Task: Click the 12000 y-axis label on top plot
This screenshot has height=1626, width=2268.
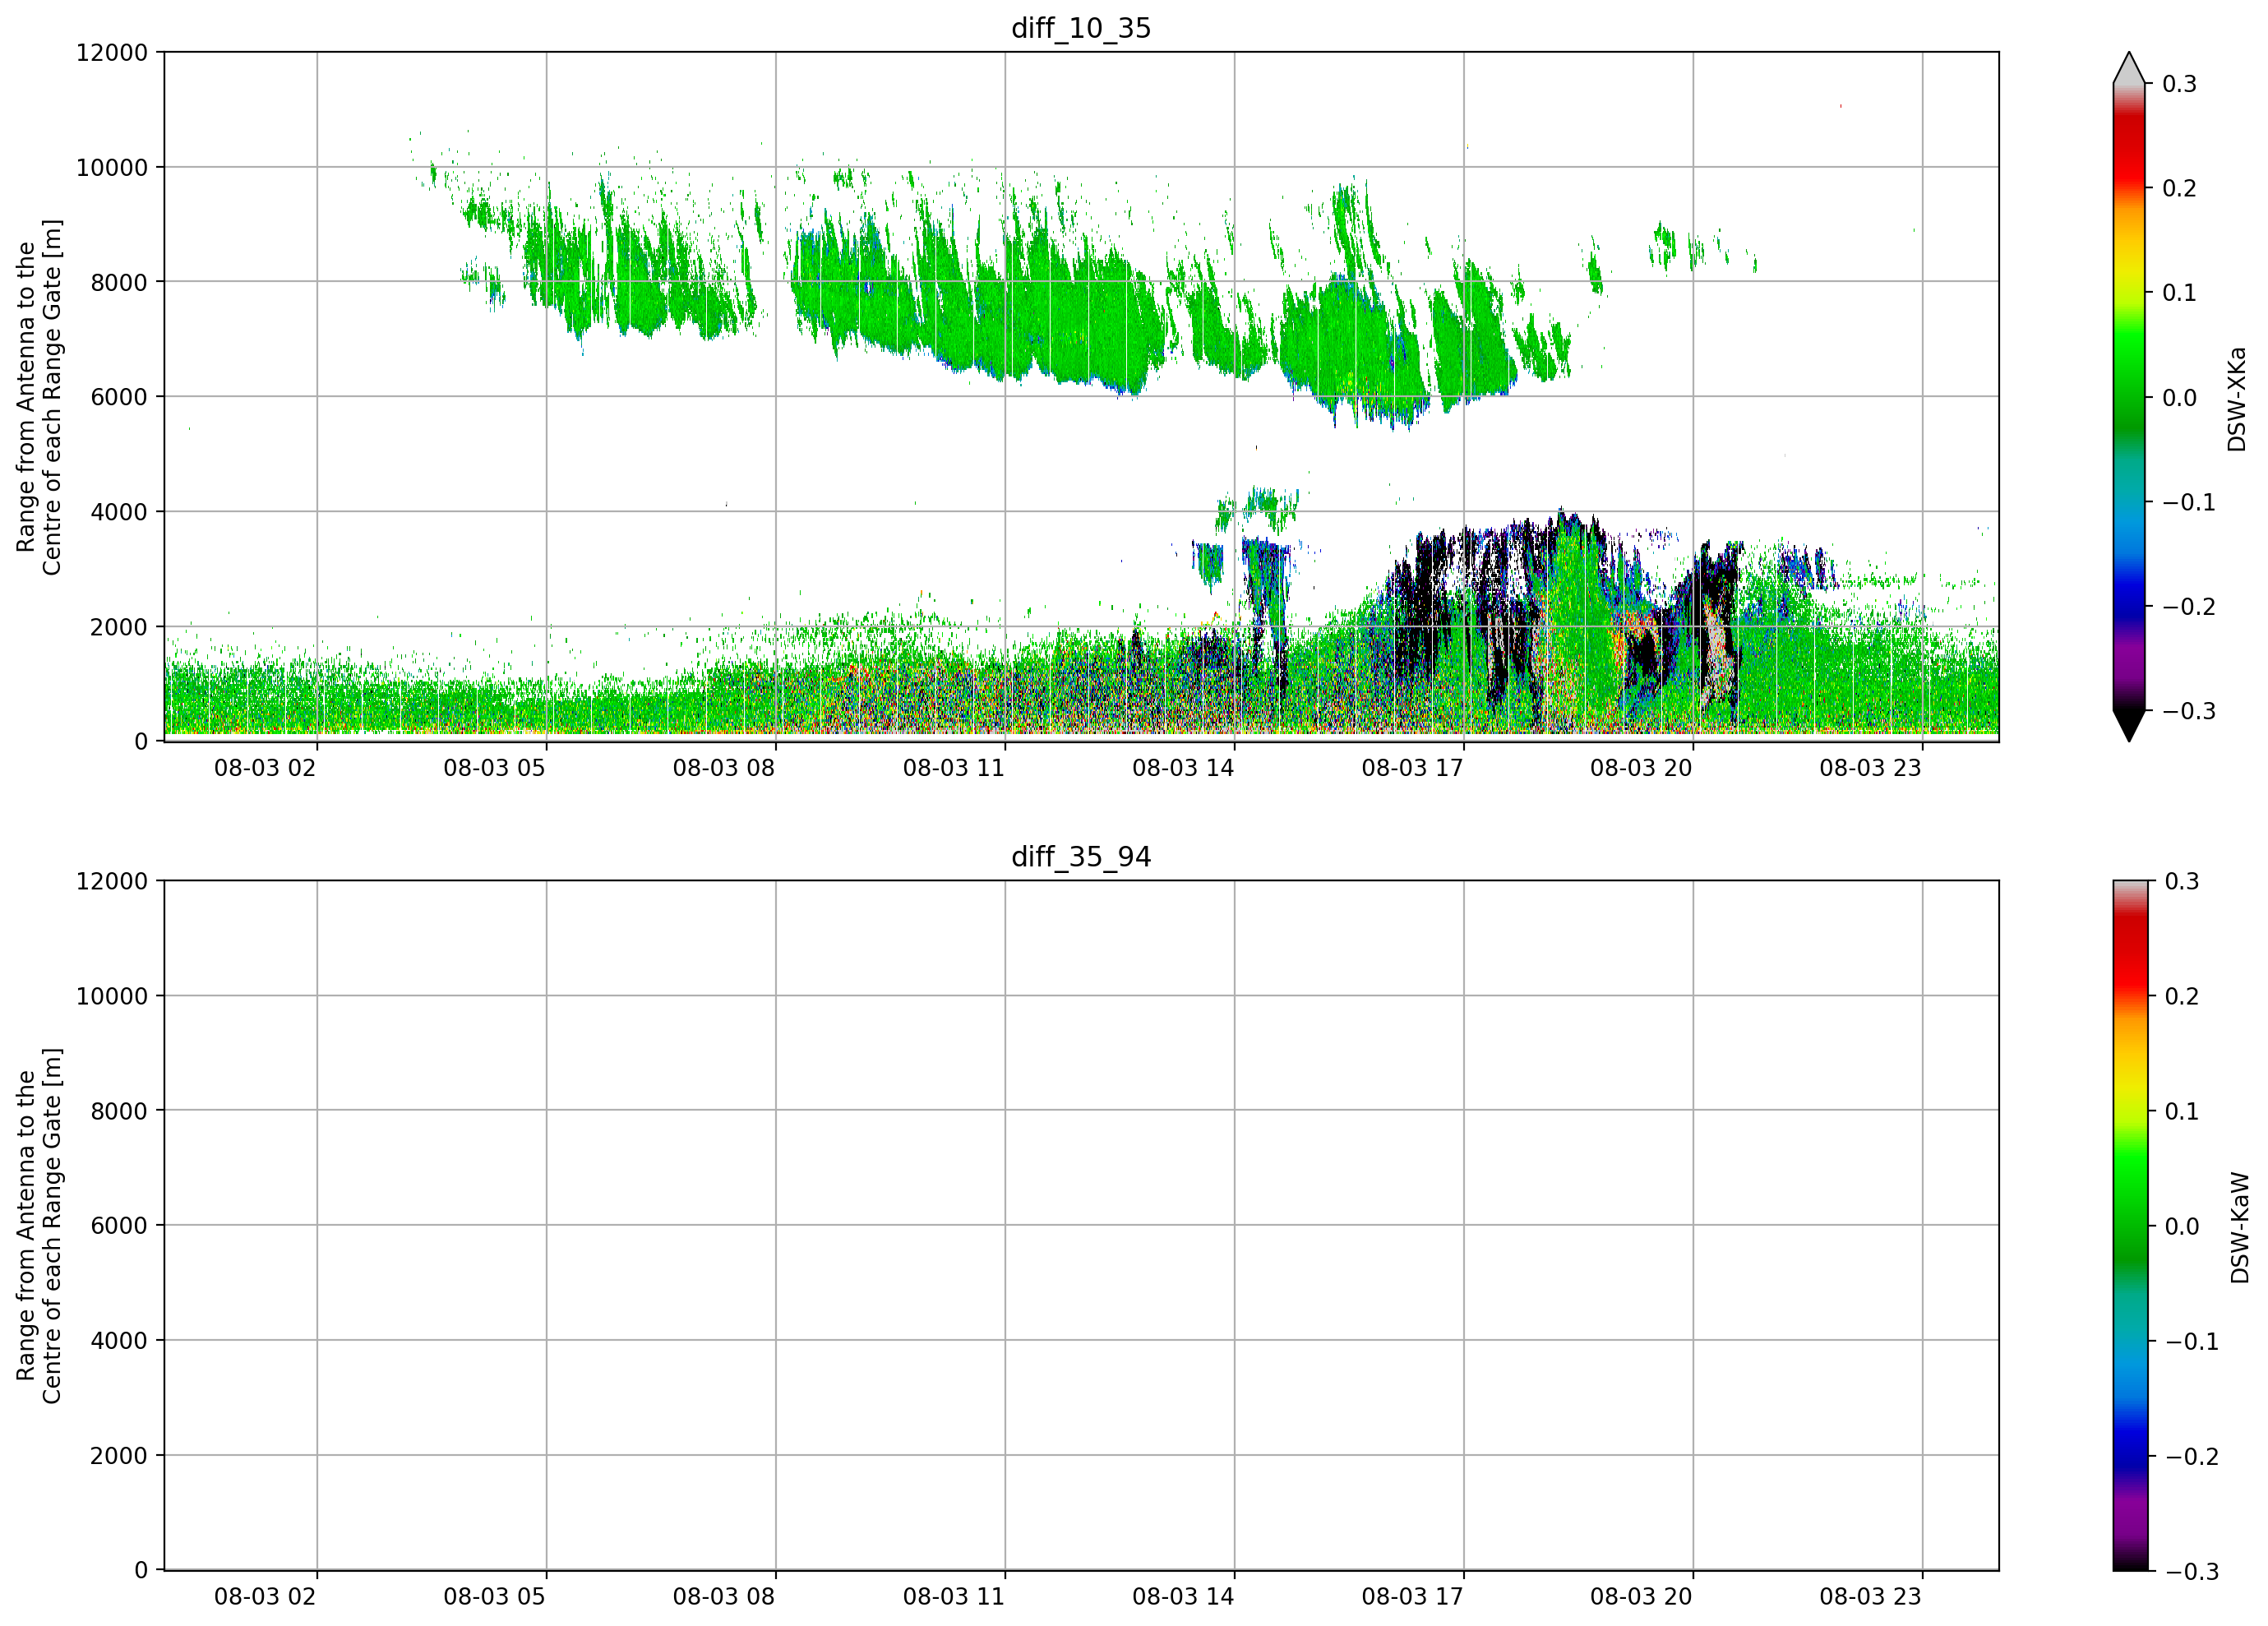Action: [112, 52]
